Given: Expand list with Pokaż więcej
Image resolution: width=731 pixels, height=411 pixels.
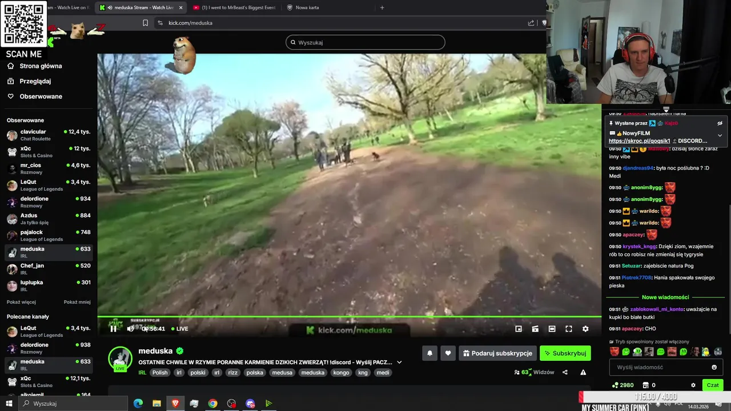Looking at the screenshot, I should pyautogui.click(x=21, y=302).
